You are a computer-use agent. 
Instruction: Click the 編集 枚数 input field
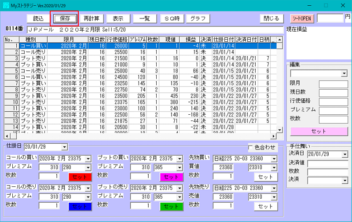(x=334, y=120)
